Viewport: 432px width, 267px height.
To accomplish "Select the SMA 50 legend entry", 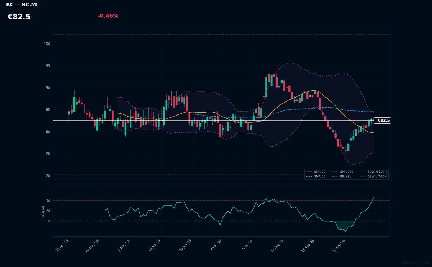I will coord(316,177).
